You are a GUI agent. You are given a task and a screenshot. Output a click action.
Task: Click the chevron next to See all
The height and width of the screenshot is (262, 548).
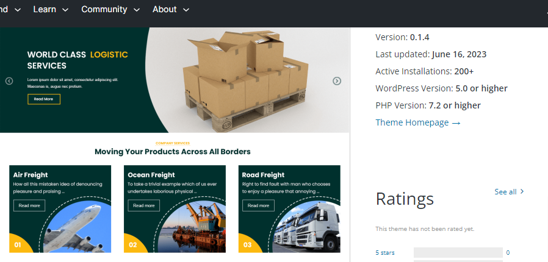click(x=522, y=191)
